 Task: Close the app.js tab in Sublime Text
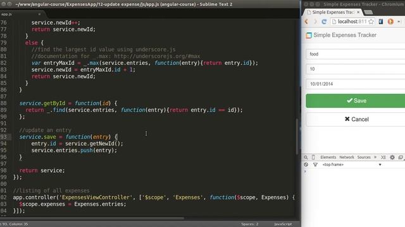(x=39, y=14)
